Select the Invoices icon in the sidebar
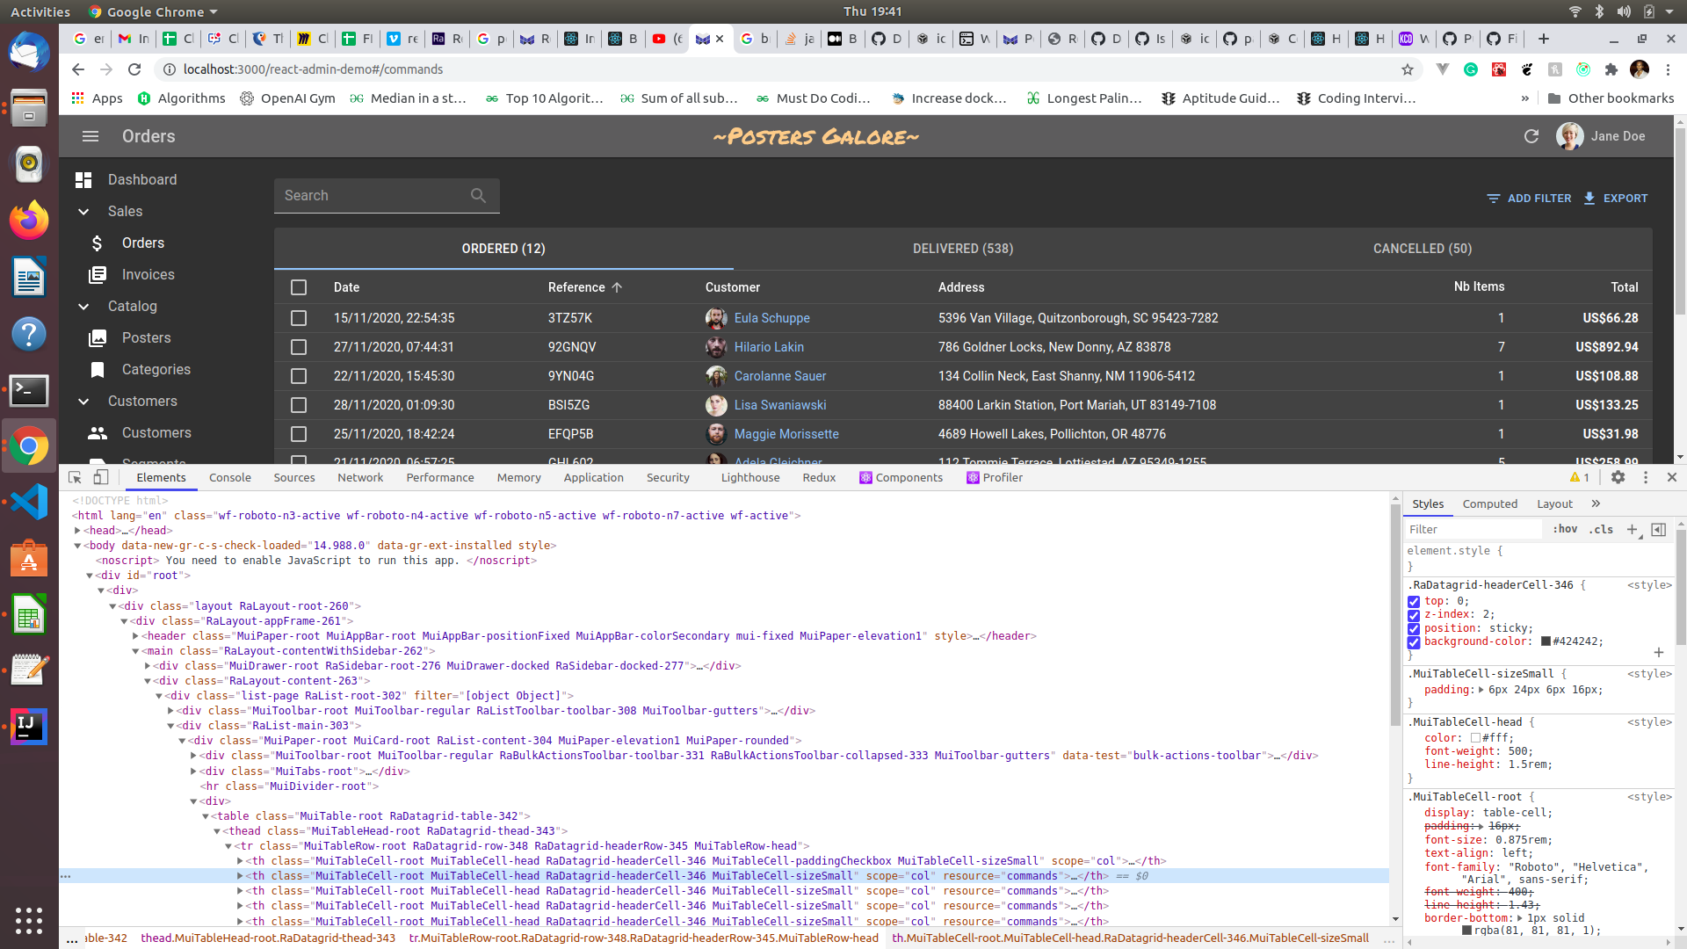 pyautogui.click(x=97, y=274)
